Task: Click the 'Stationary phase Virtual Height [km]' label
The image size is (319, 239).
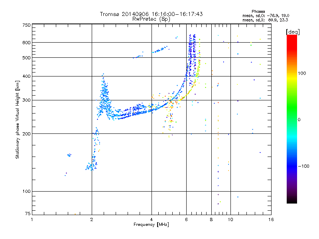Action: 18,119
